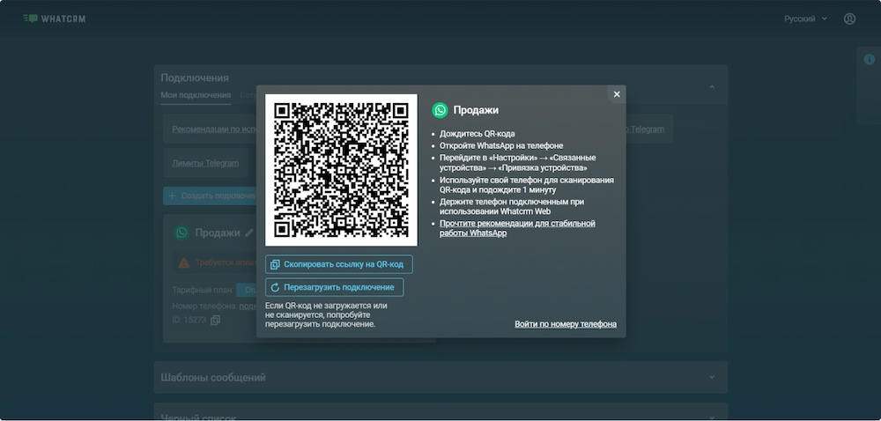Screen dimensions: 881x421
Task: Click the Whatcrm logo
Action: point(54,18)
